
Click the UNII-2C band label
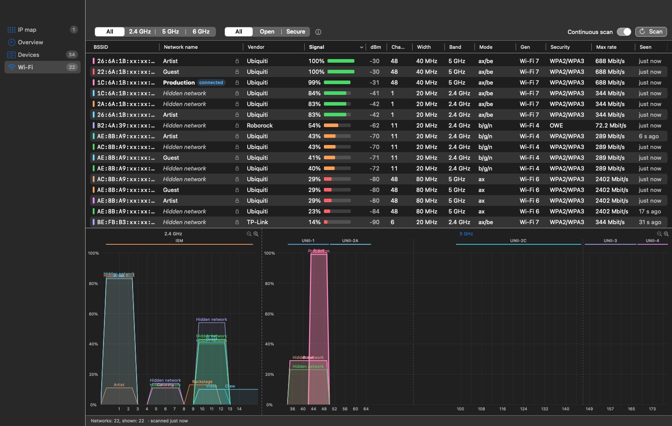[518, 241]
